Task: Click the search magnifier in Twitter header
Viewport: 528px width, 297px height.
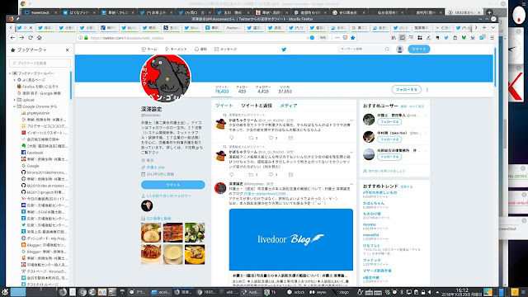Action: (387, 49)
